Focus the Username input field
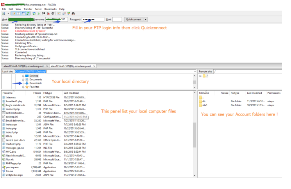 click(56, 19)
